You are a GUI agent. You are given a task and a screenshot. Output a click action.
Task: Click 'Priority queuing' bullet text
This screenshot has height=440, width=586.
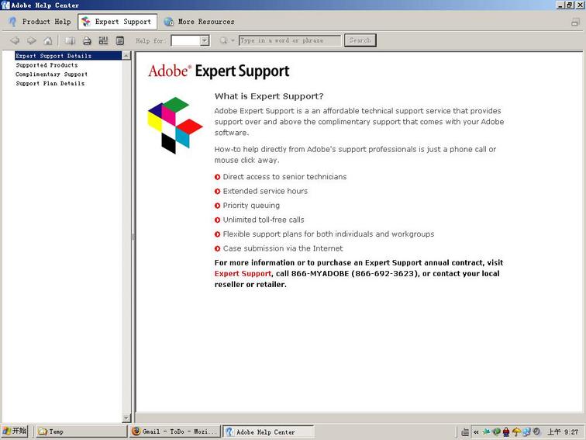tap(251, 206)
